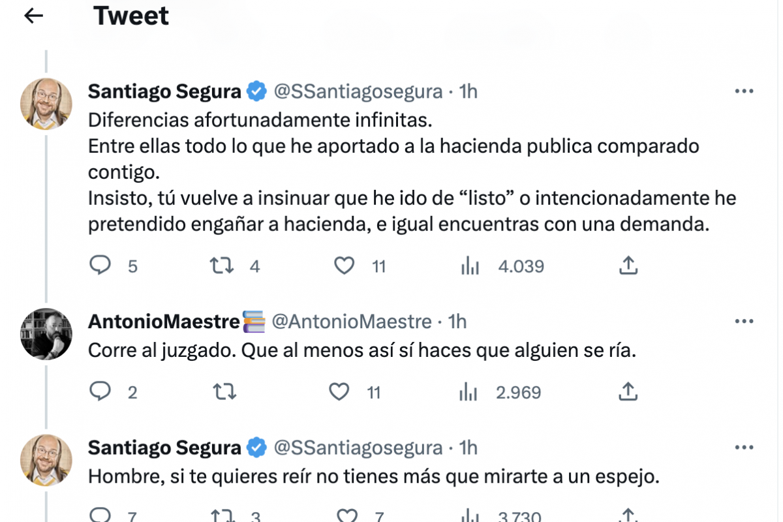Open more options on Antonio Maestre's tweet

pyautogui.click(x=744, y=321)
